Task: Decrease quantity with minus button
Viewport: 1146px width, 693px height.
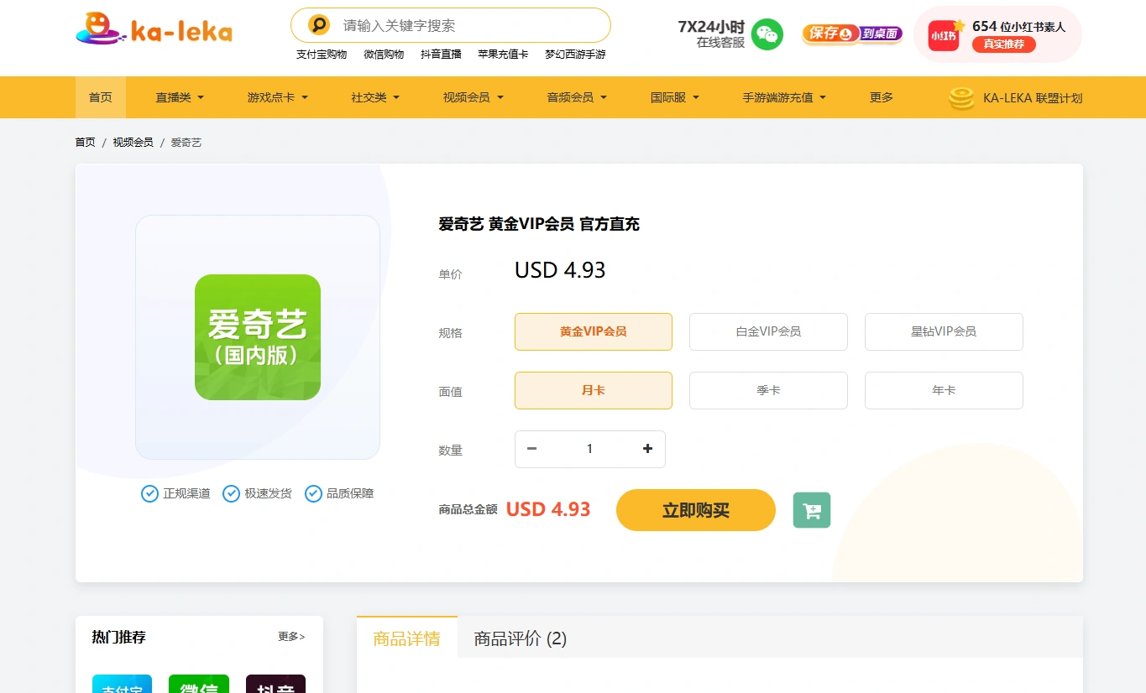Action: (x=531, y=449)
